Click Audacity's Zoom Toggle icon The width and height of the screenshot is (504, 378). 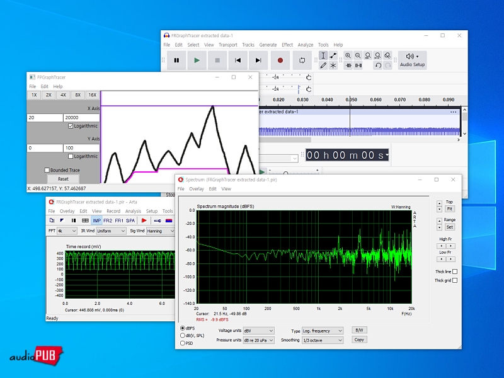pyautogui.click(x=387, y=55)
